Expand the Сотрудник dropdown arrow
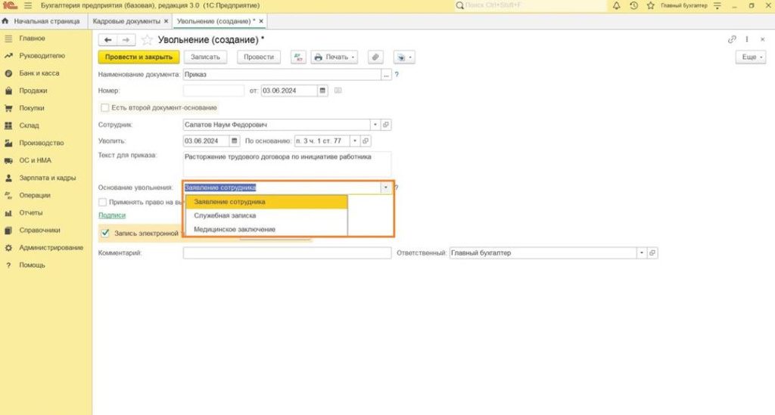The image size is (775, 415). [375, 125]
